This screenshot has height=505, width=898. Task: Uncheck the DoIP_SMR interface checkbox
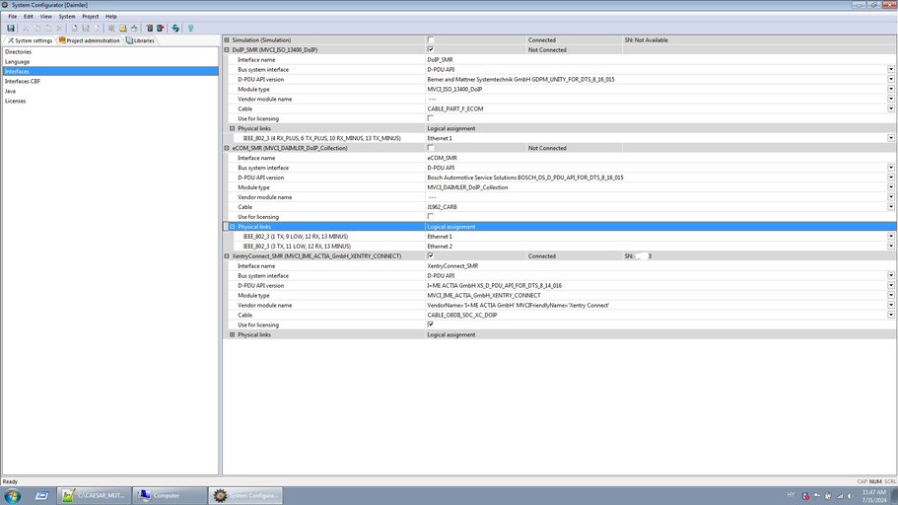coord(430,50)
